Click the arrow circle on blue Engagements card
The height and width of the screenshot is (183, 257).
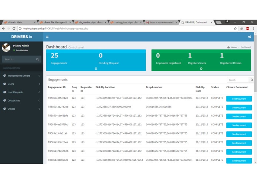[96, 69]
